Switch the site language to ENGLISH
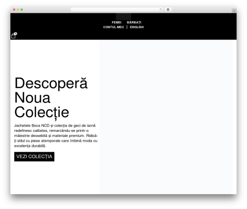 click(137, 27)
